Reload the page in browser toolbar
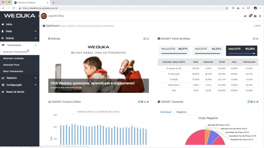Viewport: 264px width, 148px height. (14, 8)
